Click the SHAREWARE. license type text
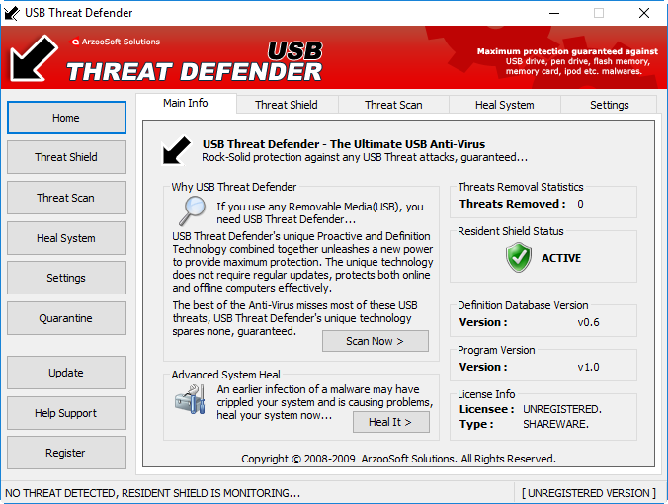Screen dimensions: 668x504 [556, 424]
